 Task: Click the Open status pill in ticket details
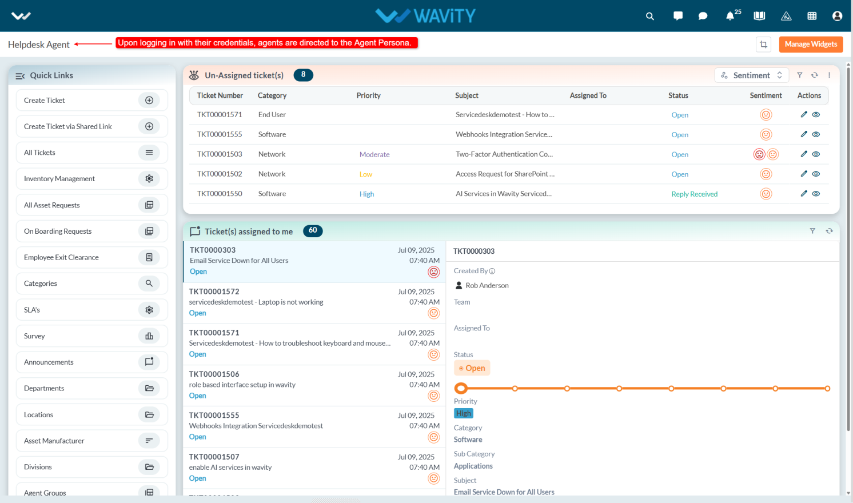[472, 368]
